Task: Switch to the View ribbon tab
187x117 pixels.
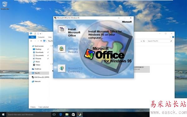Action: [50, 37]
